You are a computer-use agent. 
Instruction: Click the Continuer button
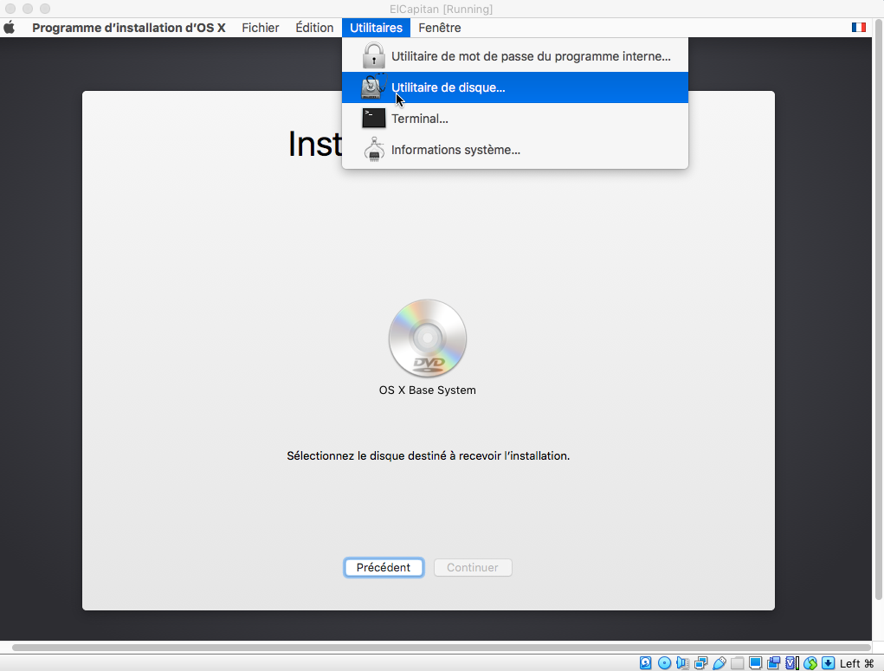tap(473, 567)
